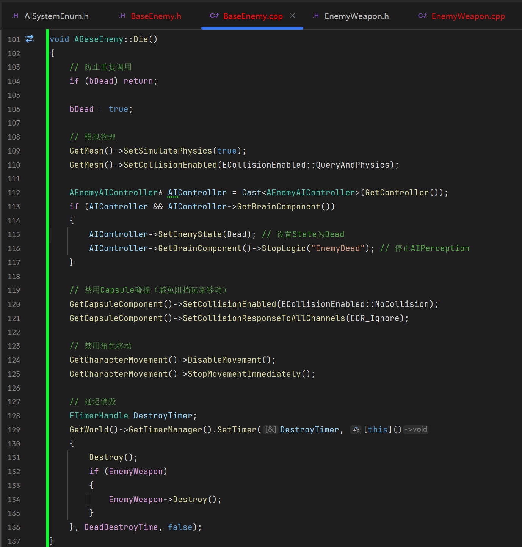Click the header icon on EnemyWeapon.h tab
The image size is (522, 547).
coord(315,16)
